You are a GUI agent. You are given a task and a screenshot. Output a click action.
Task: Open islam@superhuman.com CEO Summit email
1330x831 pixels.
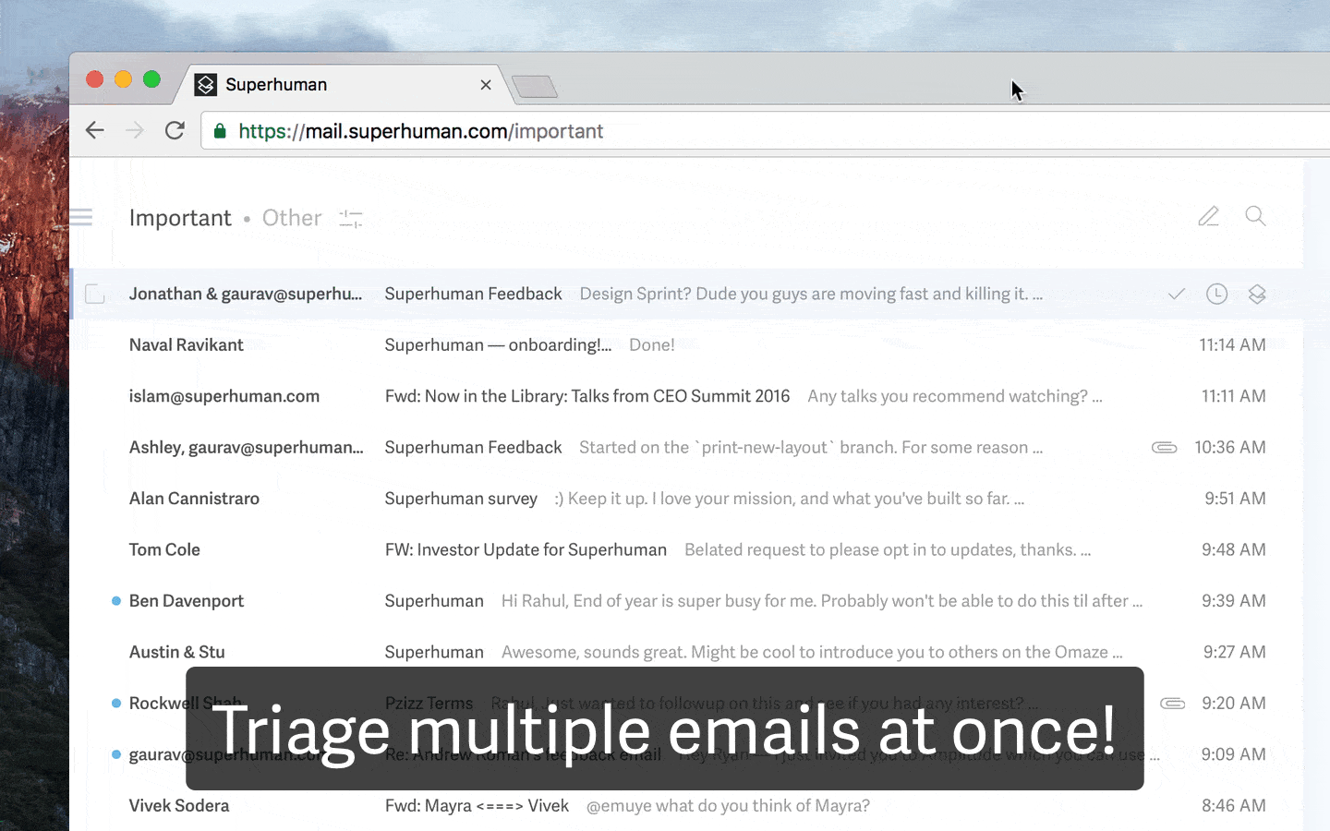(x=687, y=396)
